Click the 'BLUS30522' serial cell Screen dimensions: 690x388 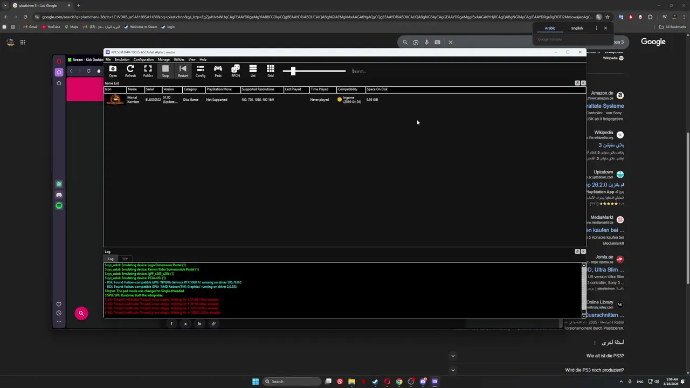(x=153, y=100)
